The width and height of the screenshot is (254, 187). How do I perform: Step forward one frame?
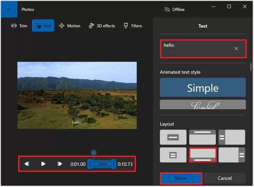tap(60, 164)
